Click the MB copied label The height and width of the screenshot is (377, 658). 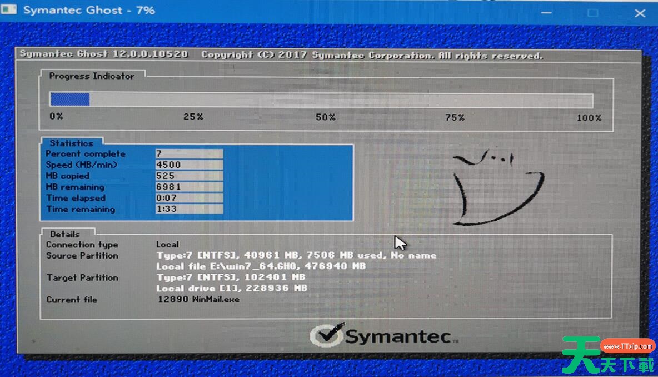pos(68,176)
